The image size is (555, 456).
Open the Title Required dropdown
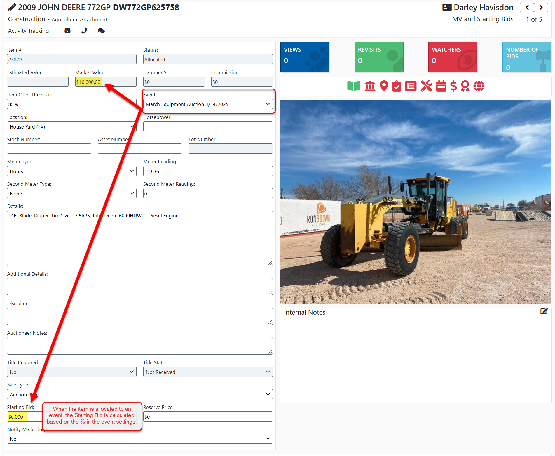pyautogui.click(x=71, y=372)
